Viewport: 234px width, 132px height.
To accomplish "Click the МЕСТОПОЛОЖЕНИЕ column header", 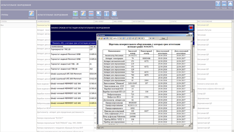I will (x=214, y=21).
